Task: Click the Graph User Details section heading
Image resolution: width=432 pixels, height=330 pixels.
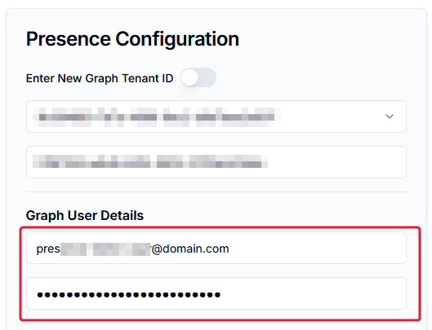Action: [x=85, y=216]
